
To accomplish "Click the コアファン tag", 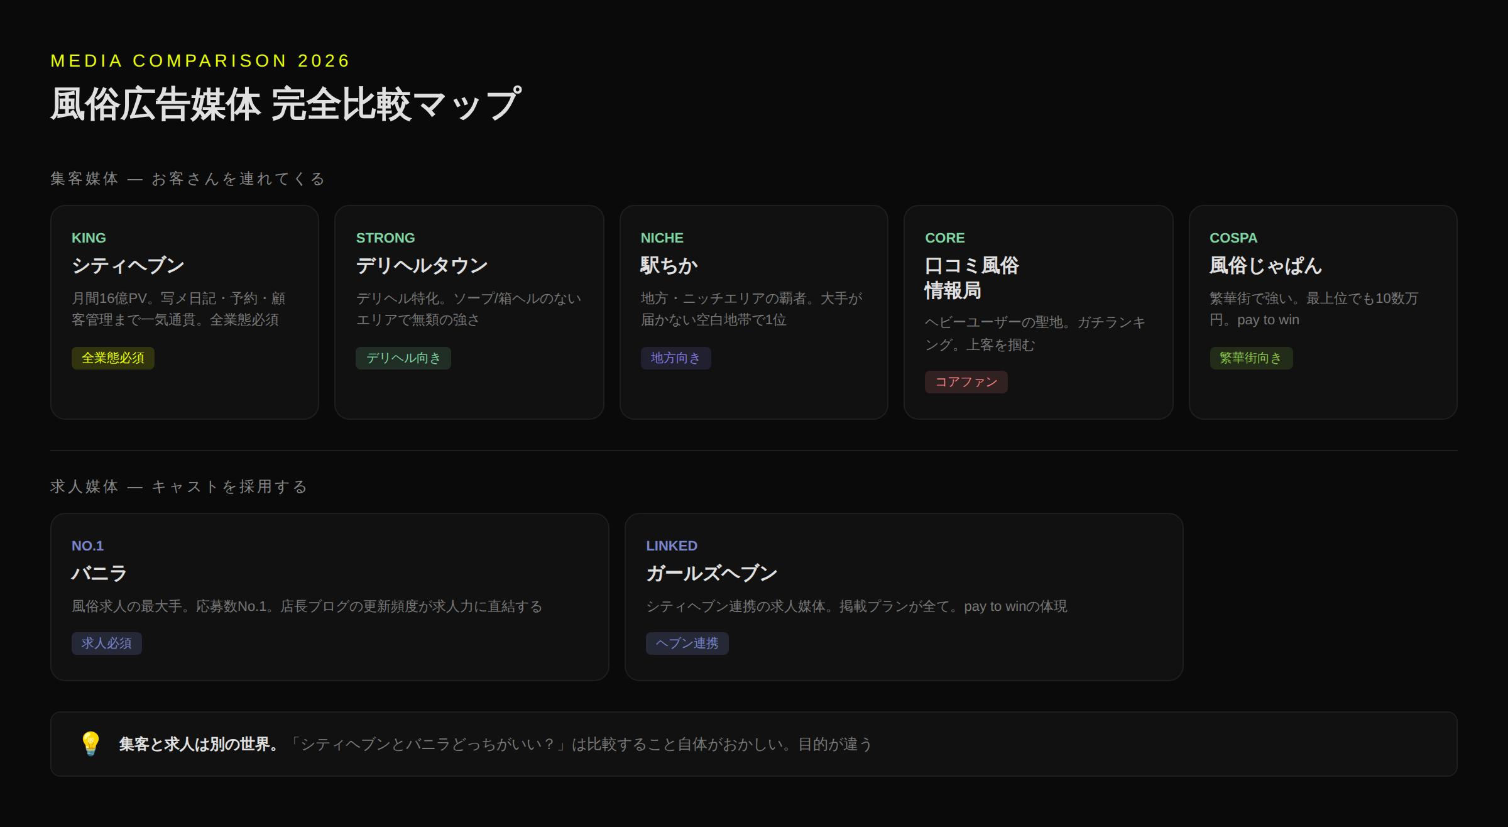I will [966, 381].
